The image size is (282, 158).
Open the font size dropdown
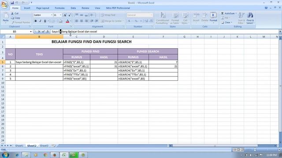pos(61,15)
